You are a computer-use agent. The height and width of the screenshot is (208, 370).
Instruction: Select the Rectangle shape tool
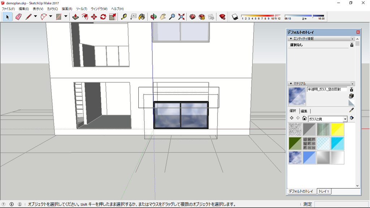pos(59,17)
